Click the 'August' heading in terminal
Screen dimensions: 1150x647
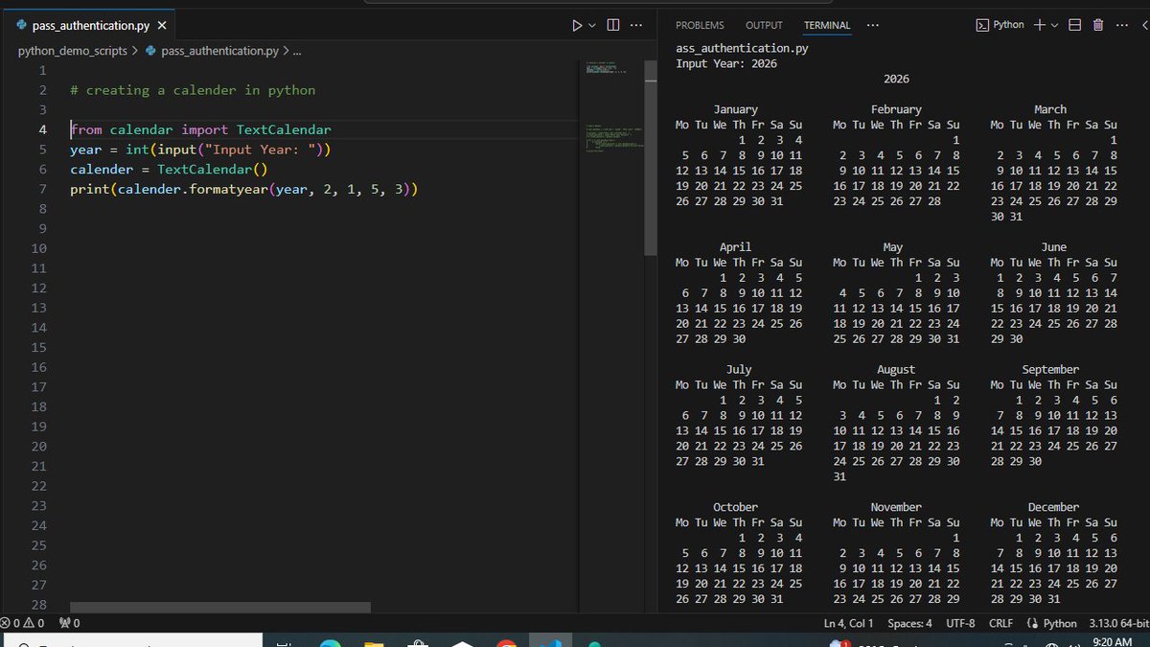[896, 369]
